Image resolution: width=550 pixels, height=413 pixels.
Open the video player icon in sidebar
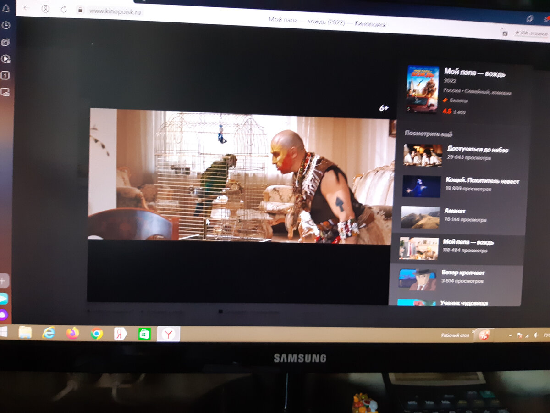pos(5,58)
